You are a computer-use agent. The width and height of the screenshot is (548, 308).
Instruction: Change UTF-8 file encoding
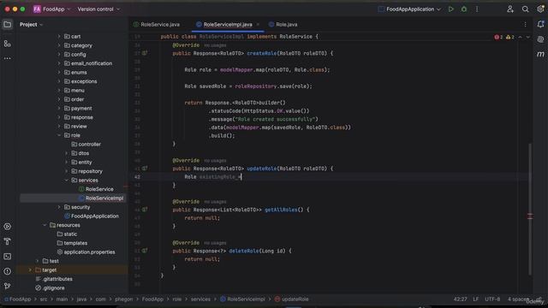(492, 299)
